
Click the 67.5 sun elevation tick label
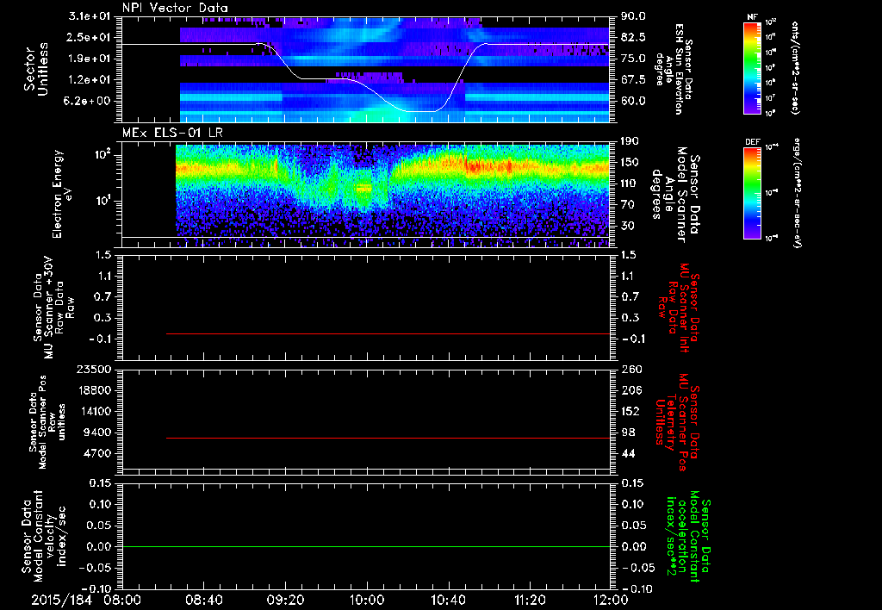(633, 80)
